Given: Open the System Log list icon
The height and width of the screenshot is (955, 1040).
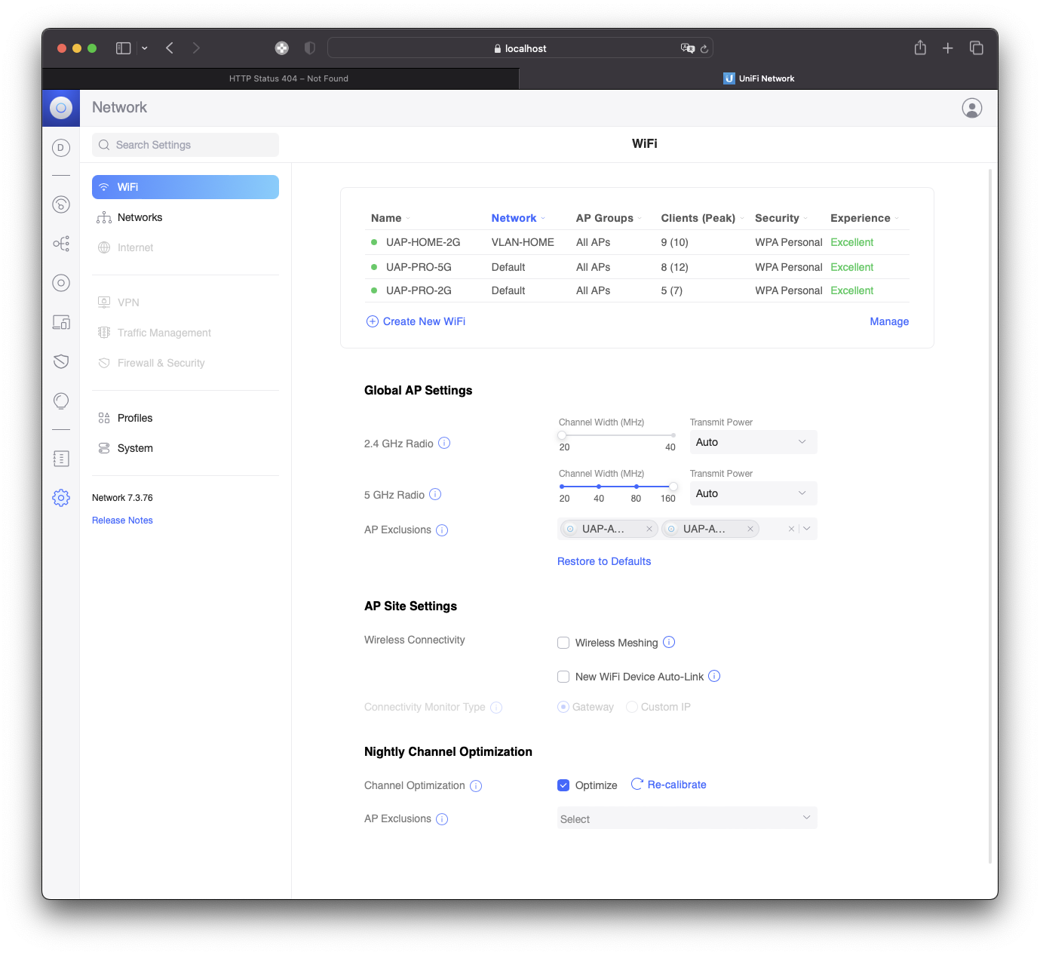Looking at the screenshot, I should pos(61,459).
